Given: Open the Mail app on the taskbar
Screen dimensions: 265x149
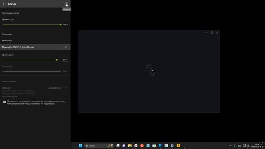Looking at the screenshot, I should click(148, 146).
